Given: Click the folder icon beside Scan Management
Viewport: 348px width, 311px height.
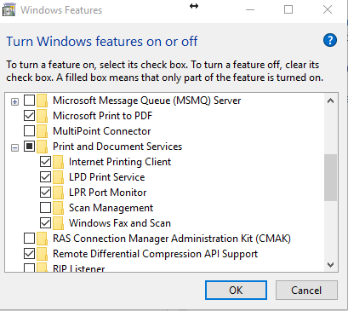Looking at the screenshot, I should click(58, 208).
